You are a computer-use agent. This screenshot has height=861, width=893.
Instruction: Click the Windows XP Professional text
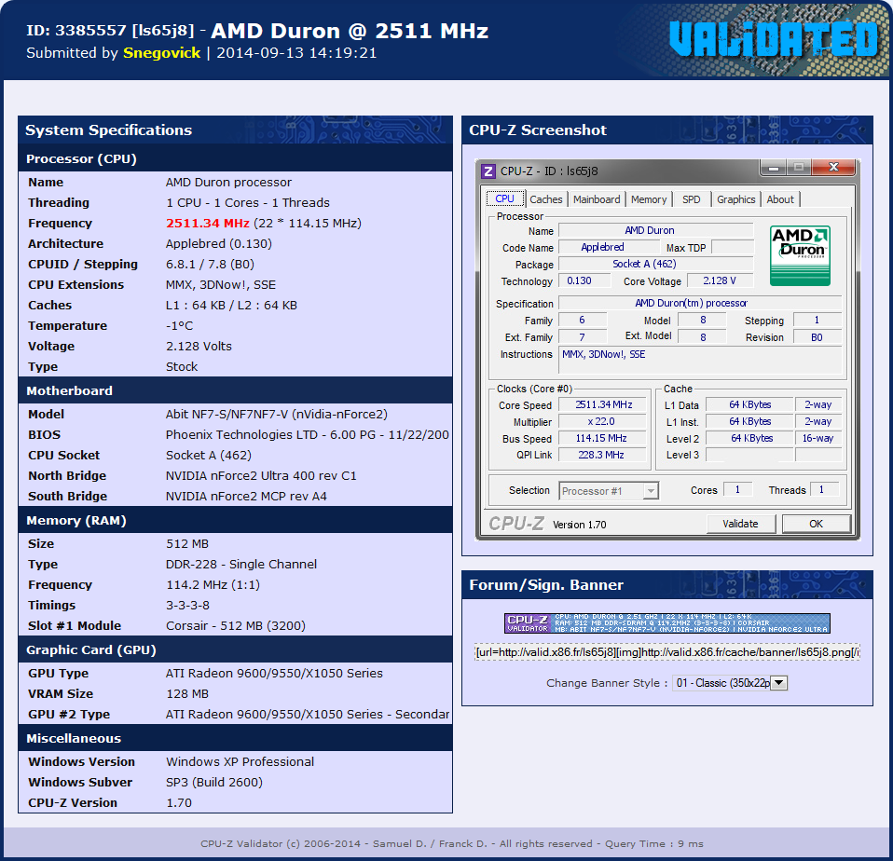click(x=240, y=762)
